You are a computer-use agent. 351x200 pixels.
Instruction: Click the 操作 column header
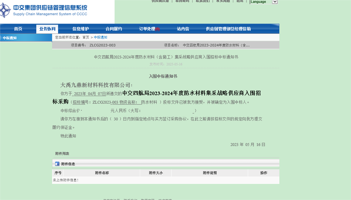264,173
